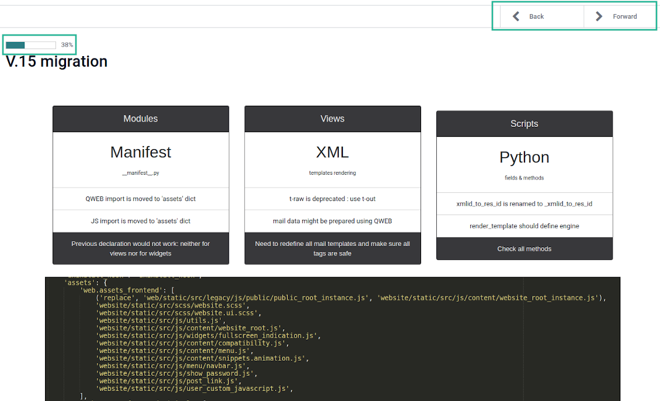
Task: Select the Views card header
Action: tap(332, 119)
